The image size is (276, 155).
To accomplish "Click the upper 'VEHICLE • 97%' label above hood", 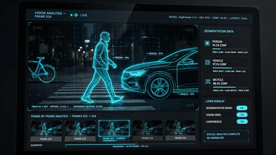I will point(155,54).
